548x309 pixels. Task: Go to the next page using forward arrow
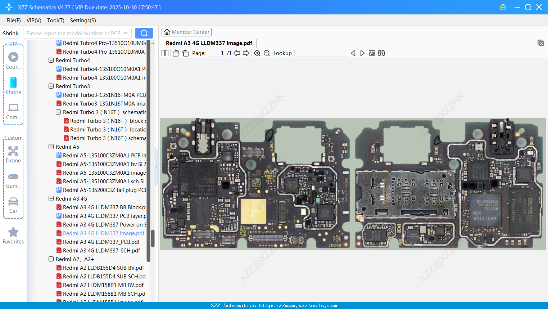(x=246, y=53)
